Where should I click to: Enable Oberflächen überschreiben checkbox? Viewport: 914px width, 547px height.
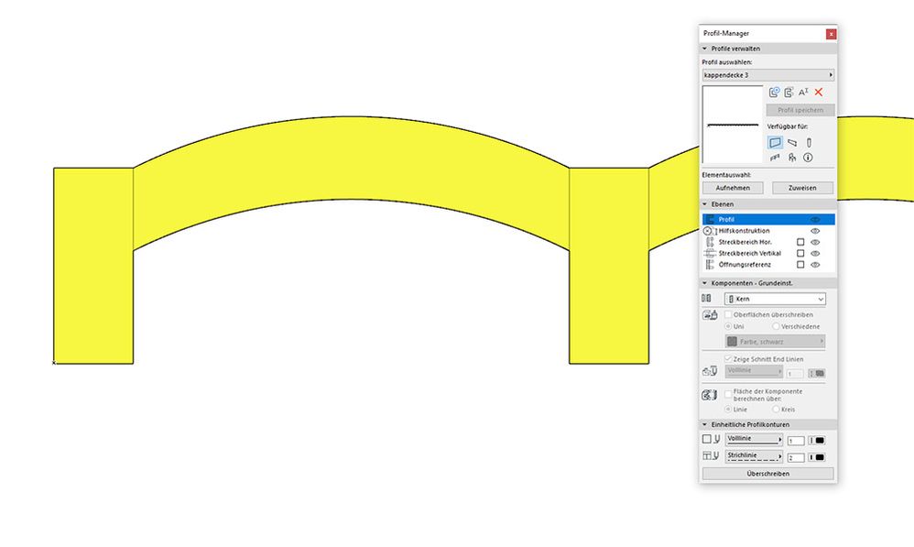[x=728, y=314]
